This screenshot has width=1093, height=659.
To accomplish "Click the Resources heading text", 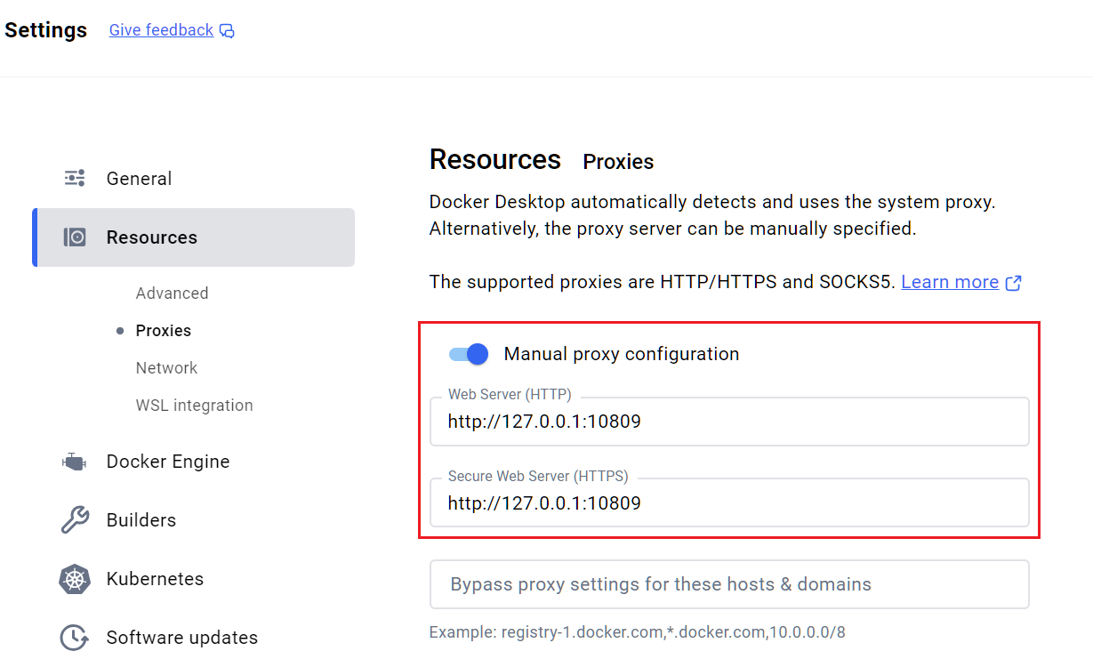I will [x=495, y=160].
